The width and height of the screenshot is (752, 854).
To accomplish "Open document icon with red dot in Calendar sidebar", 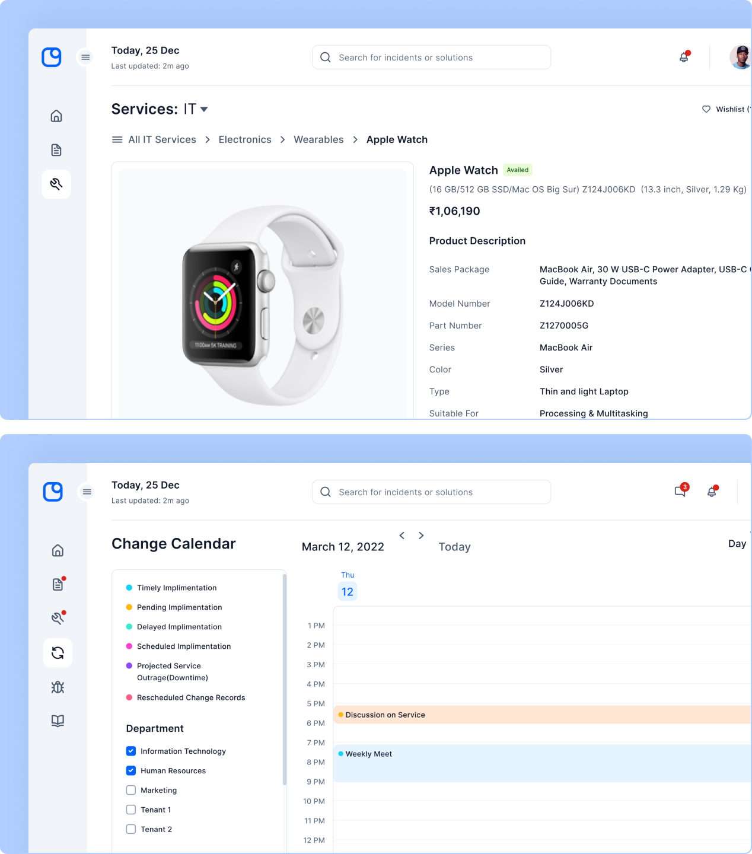I will (x=58, y=584).
